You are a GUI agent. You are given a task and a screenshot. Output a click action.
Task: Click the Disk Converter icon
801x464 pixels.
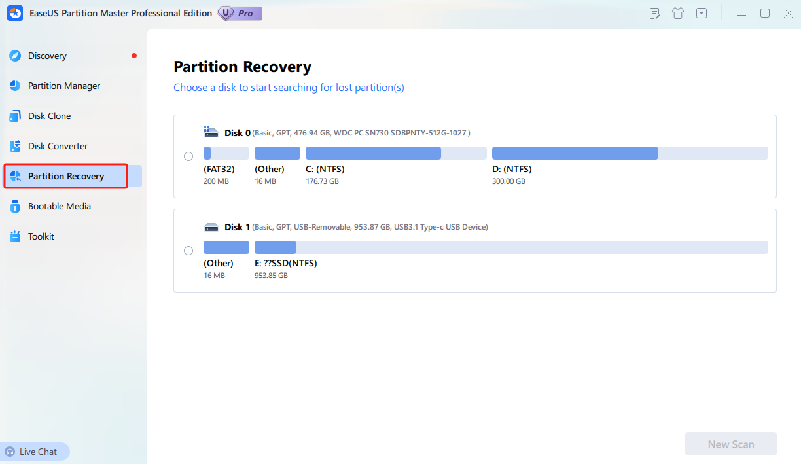click(x=15, y=146)
